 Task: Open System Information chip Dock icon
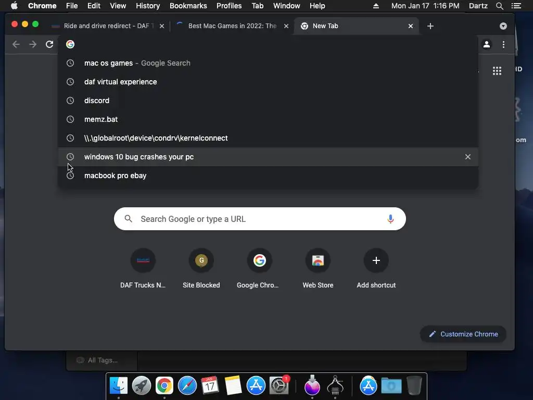click(335, 385)
